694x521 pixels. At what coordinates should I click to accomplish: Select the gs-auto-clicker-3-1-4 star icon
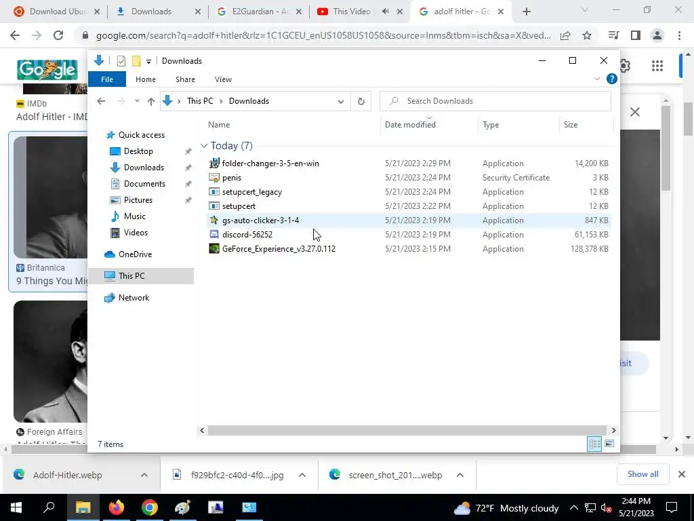[214, 220]
